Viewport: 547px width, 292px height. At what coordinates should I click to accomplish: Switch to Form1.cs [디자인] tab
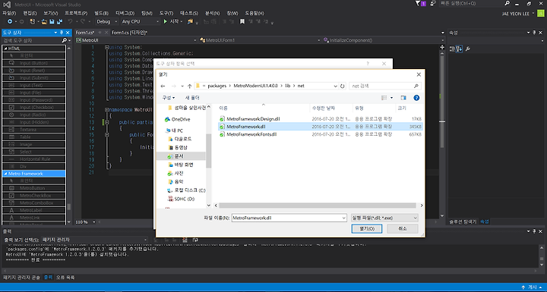pos(129,33)
